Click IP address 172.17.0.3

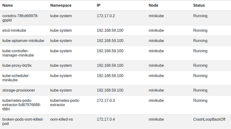tap(106, 100)
